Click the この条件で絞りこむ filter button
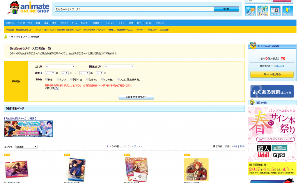The height and width of the screenshot is (183, 298). (x=136, y=97)
